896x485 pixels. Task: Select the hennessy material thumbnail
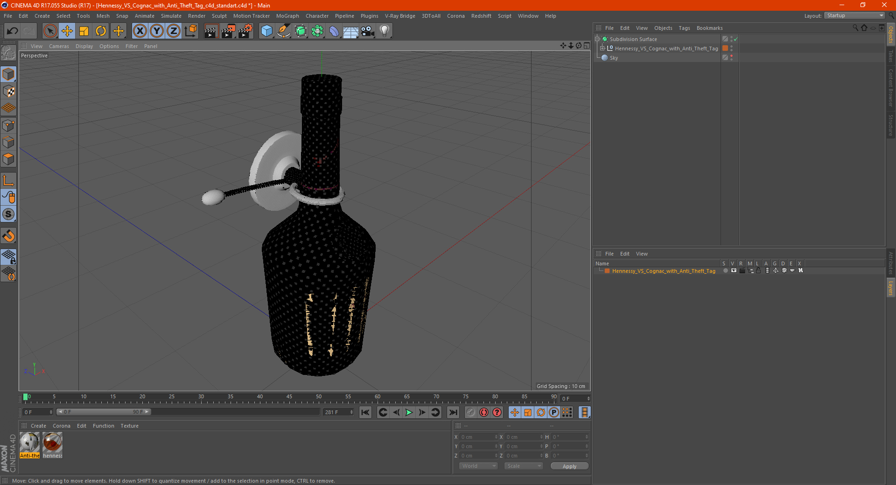tap(52, 445)
